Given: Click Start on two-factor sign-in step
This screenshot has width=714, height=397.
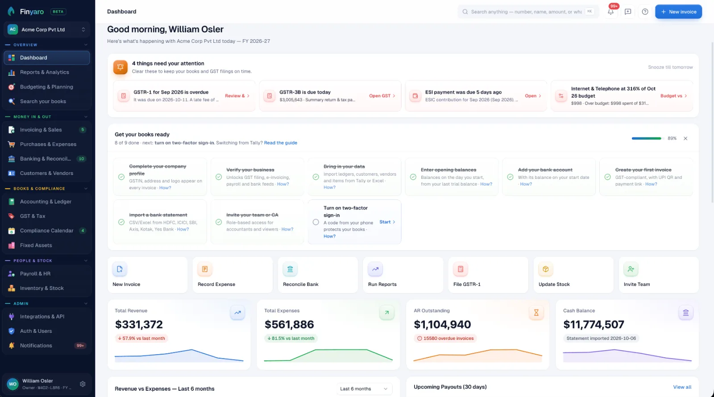Looking at the screenshot, I should 387,222.
